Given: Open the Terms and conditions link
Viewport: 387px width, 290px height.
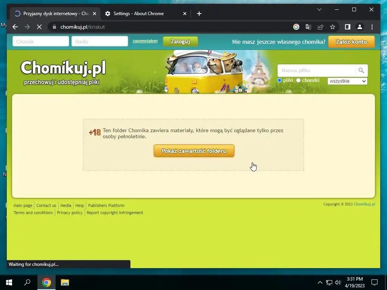Looking at the screenshot, I should [x=33, y=213].
